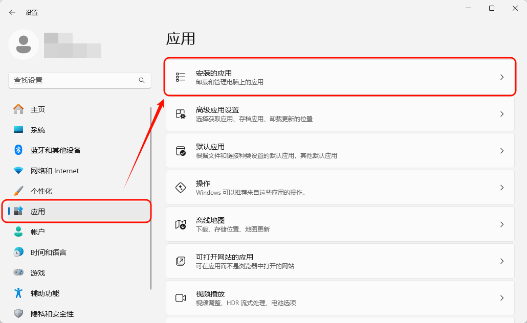Open the 高级应用设置 title
The height and width of the screenshot is (323, 527).
[217, 110]
